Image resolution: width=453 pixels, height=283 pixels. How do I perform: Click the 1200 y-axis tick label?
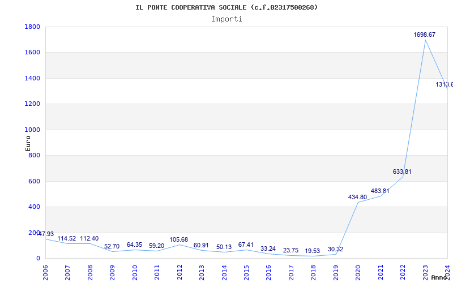click(32, 104)
